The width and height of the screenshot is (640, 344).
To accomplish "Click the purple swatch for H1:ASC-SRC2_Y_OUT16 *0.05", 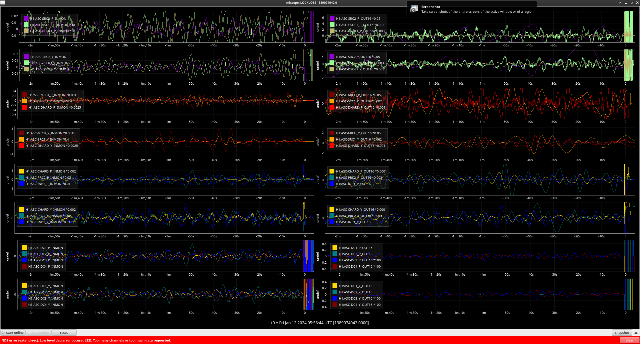I will point(332,57).
